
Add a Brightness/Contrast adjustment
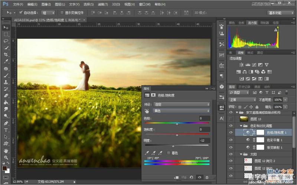point(241,65)
